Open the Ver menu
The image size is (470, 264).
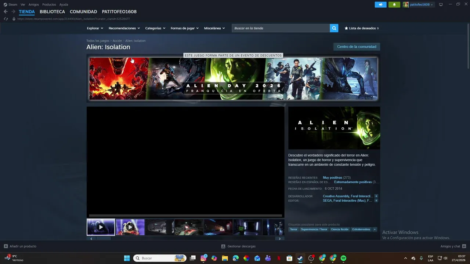(x=23, y=4)
